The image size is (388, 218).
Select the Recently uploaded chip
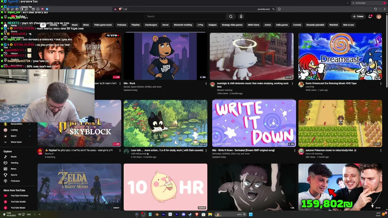click(x=315, y=25)
